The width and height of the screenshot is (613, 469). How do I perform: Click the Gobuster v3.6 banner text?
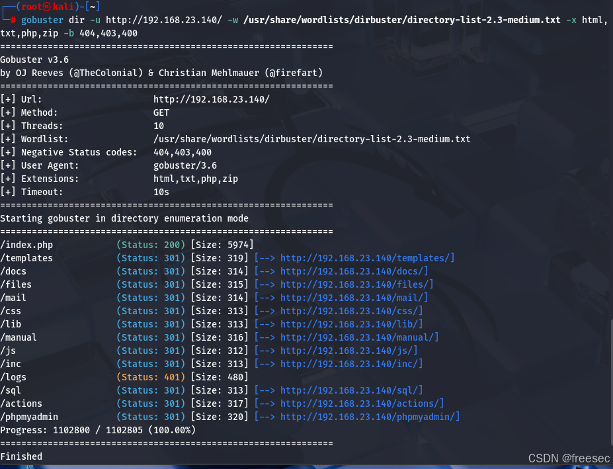click(34, 60)
